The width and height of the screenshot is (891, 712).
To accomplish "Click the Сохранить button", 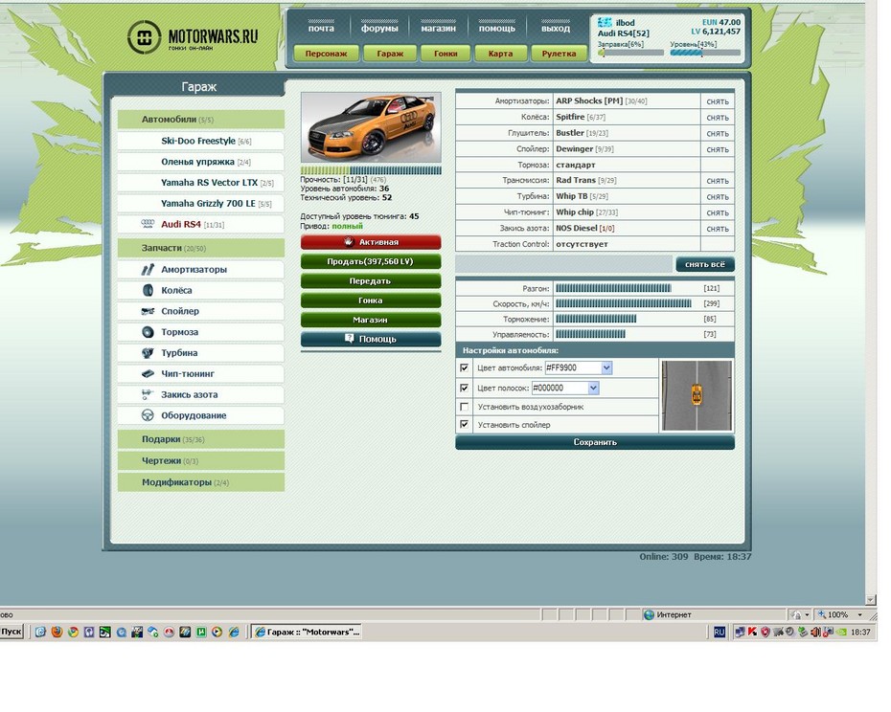I will pyautogui.click(x=595, y=442).
